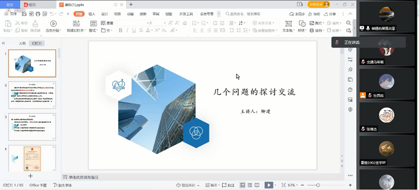Click the Print Preview icon
Viewport: 419px width, 190px height.
(45, 14)
